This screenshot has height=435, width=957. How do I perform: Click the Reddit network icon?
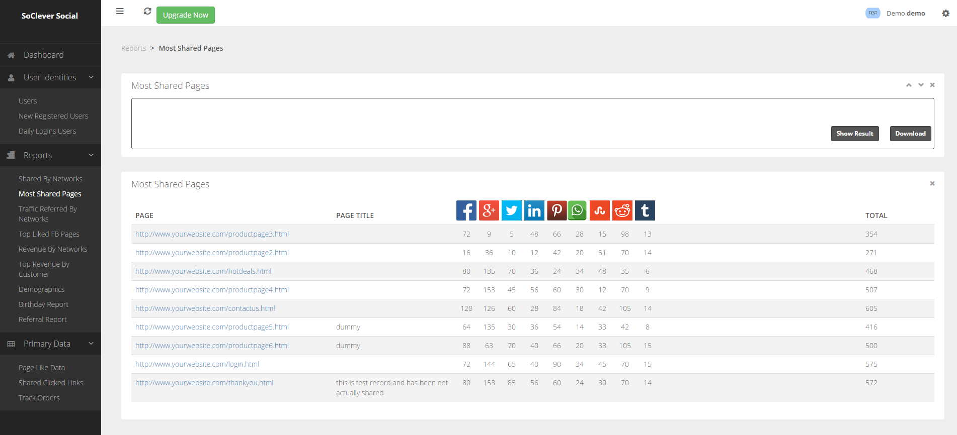coord(622,210)
